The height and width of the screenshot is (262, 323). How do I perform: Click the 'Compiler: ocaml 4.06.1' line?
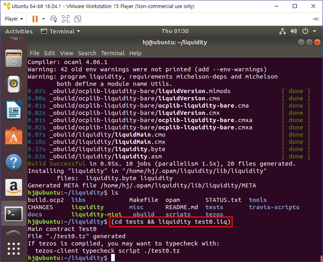click(68, 62)
